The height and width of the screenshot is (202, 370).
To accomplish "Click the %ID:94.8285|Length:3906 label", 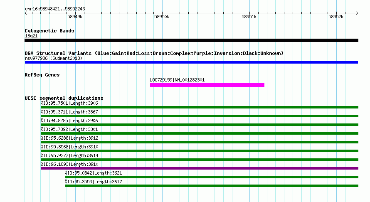I will (69, 121).
